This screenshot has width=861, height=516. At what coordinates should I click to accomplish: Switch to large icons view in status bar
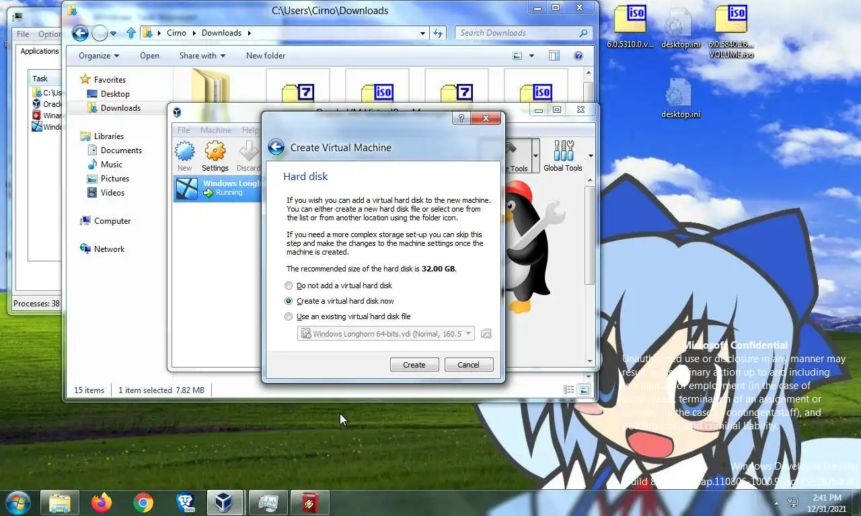[584, 390]
